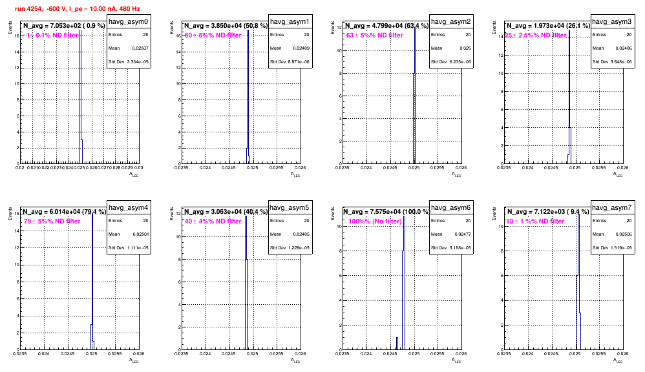Select the havg_asym7 stats box title
This screenshot has height=372, width=645.
612,207
